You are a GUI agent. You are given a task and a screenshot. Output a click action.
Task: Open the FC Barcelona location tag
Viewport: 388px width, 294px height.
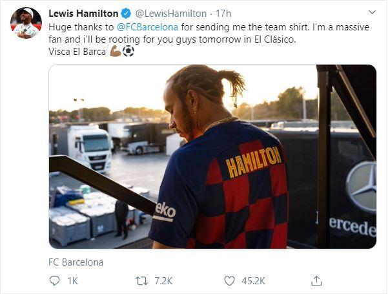tap(76, 262)
